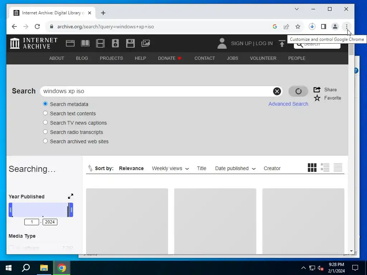Open the Google lens icon in address bar
This screenshot has width=367, height=275.
(x=275, y=26)
